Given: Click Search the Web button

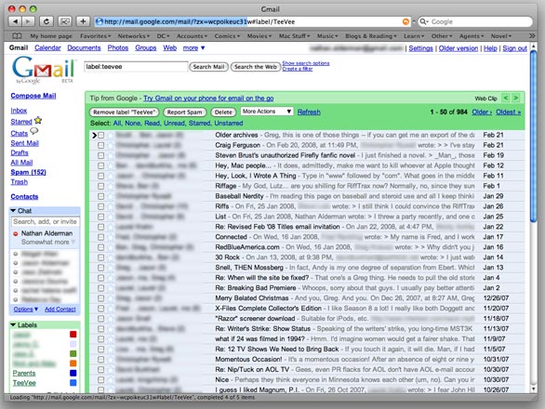Looking at the screenshot, I should tap(256, 67).
